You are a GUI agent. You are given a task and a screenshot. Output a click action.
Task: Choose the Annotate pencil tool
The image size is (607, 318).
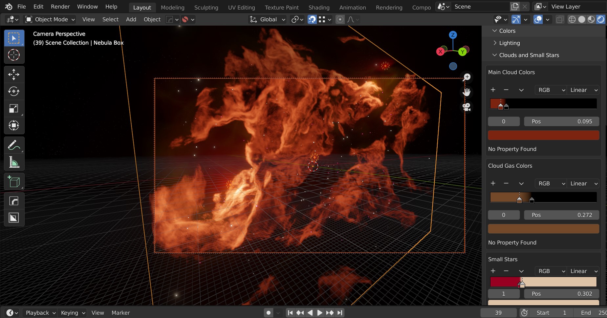(x=14, y=145)
